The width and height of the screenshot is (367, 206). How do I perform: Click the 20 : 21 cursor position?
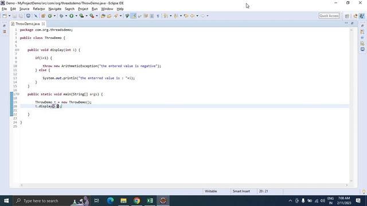(x=263, y=191)
